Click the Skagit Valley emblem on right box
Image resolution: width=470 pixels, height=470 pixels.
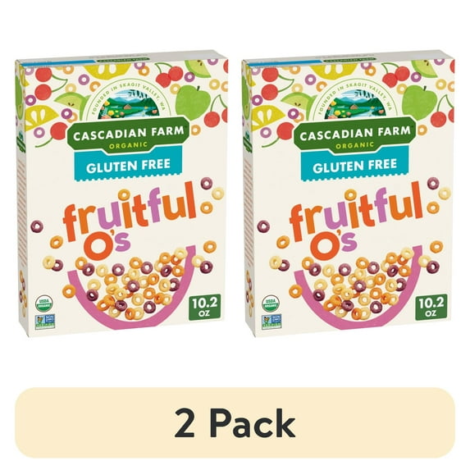tap(355, 99)
